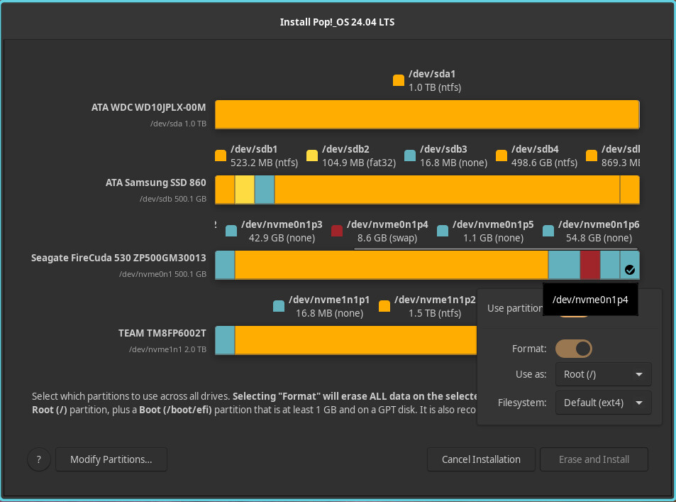Click the /dev/sdb2 yellow legend swatch
Viewport: 676px width, 502px height.
click(312, 155)
